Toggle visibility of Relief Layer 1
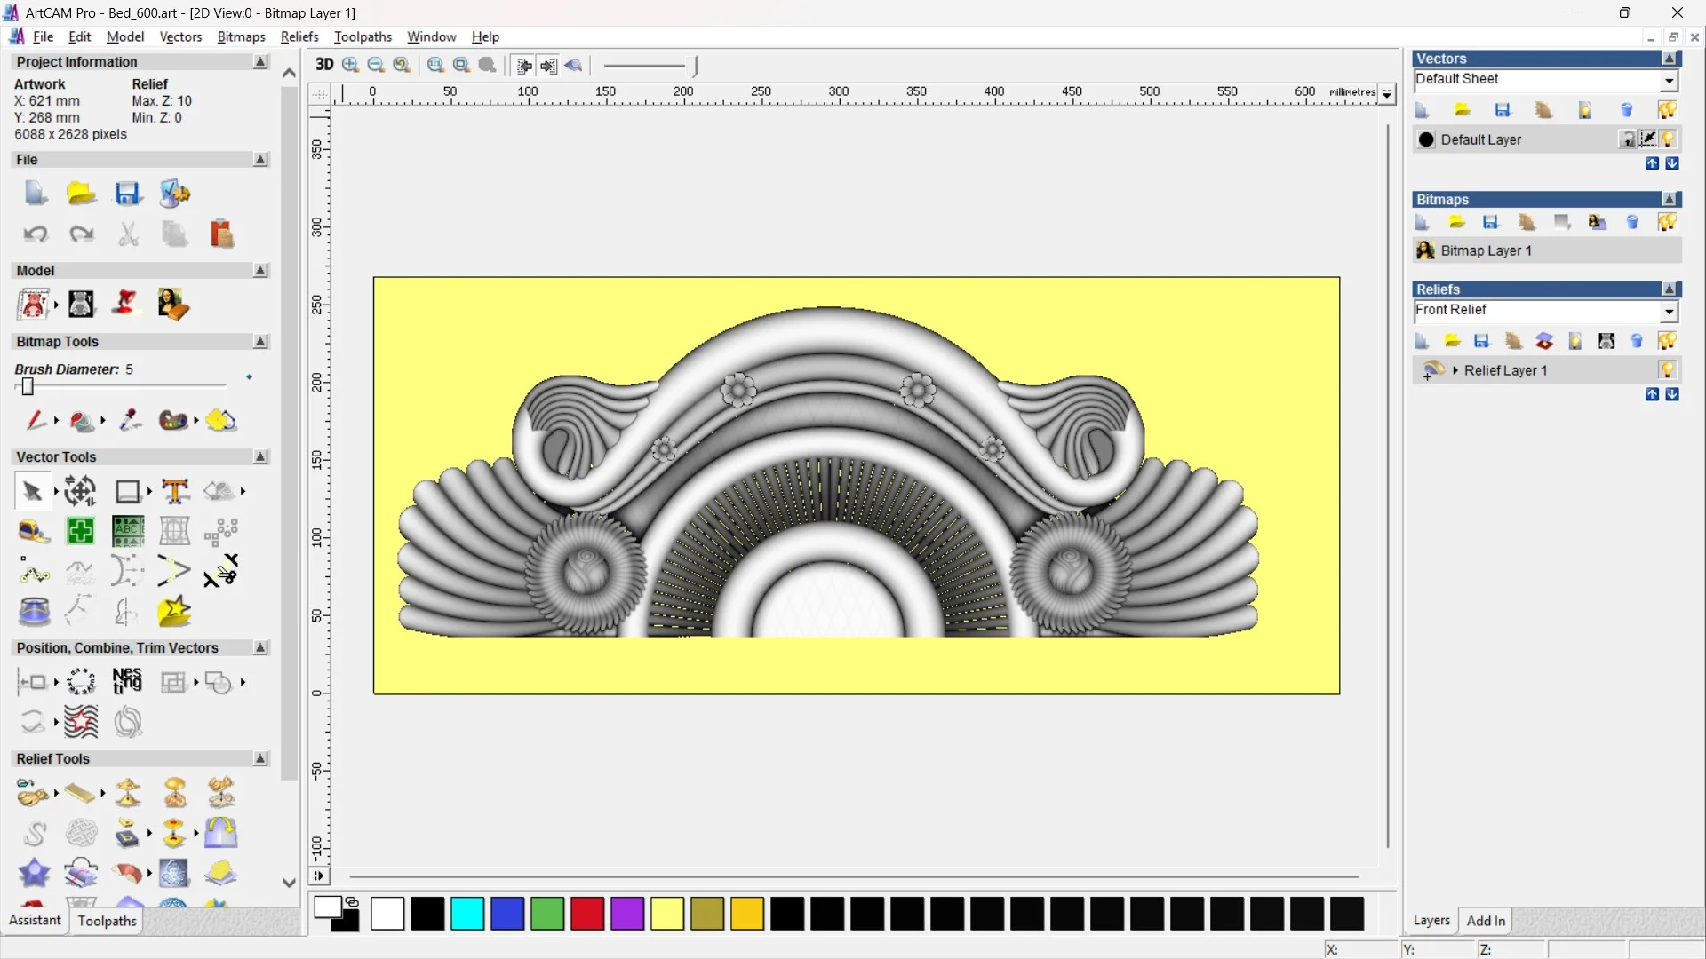The image size is (1706, 959). (x=1667, y=370)
